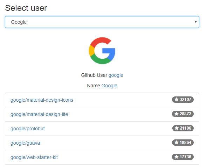Viewport: 207px width, 167px height.
Task: Open google/guava repository link
Action: tap(25, 143)
